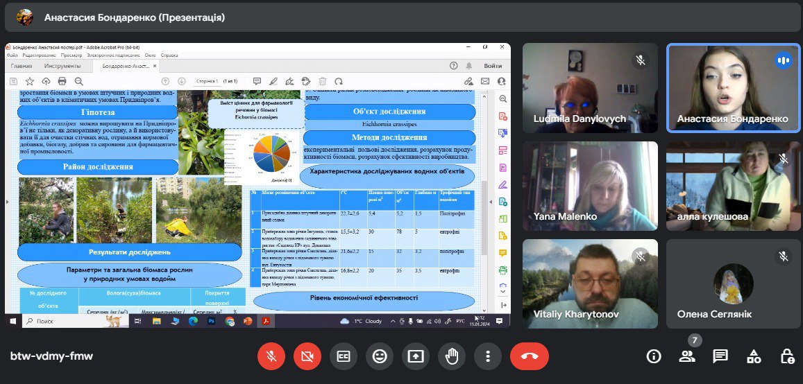Select Vitaliy Kharytonov video tile

[590, 283]
